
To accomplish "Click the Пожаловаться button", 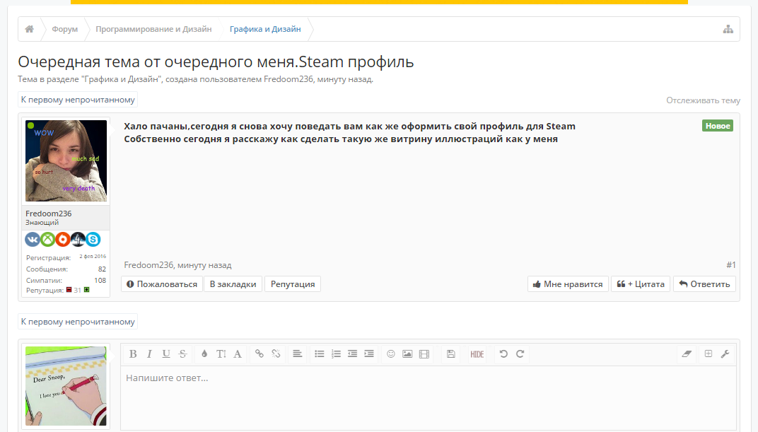I will [x=161, y=284].
